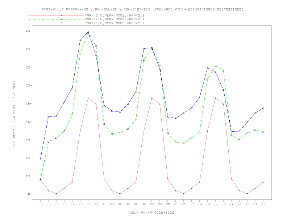
Task: Click x-axis forecast hour label 00
Action: (41, 204)
